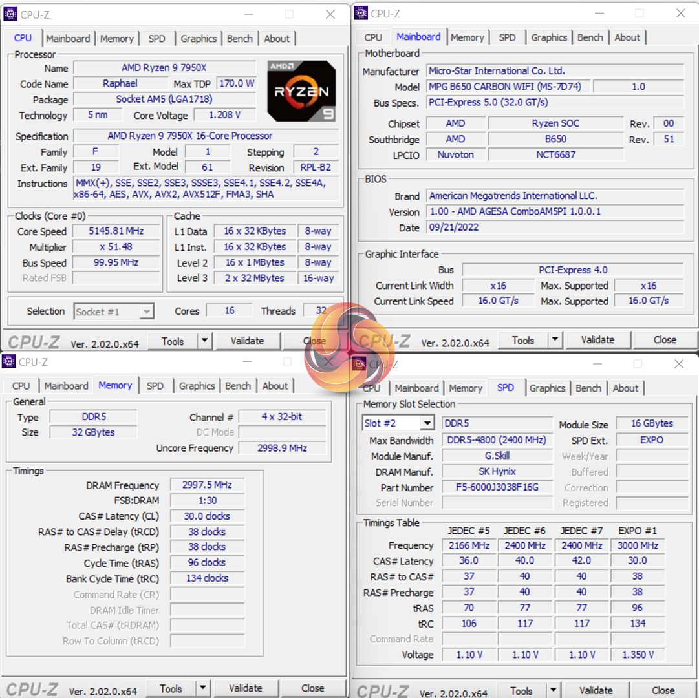Switch to Mainboard tab in CPU window
Viewport: 699px width, 698px height.
[x=68, y=38]
